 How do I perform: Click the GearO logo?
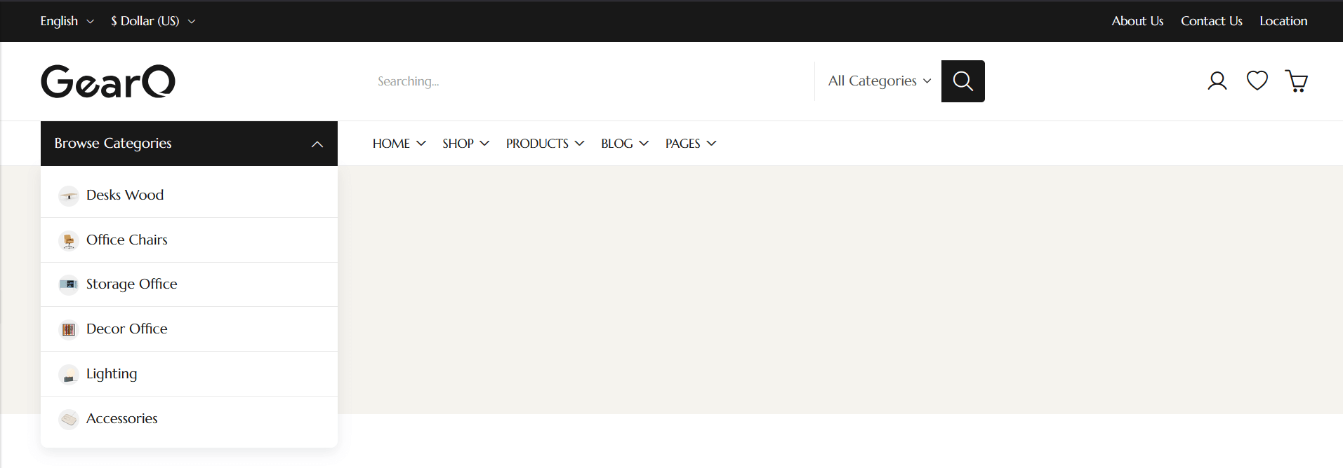tap(108, 81)
